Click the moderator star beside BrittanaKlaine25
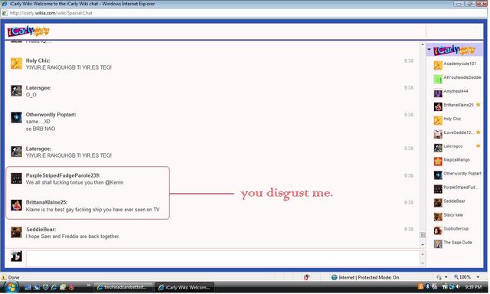The height and width of the screenshot is (294, 490). tap(478, 105)
